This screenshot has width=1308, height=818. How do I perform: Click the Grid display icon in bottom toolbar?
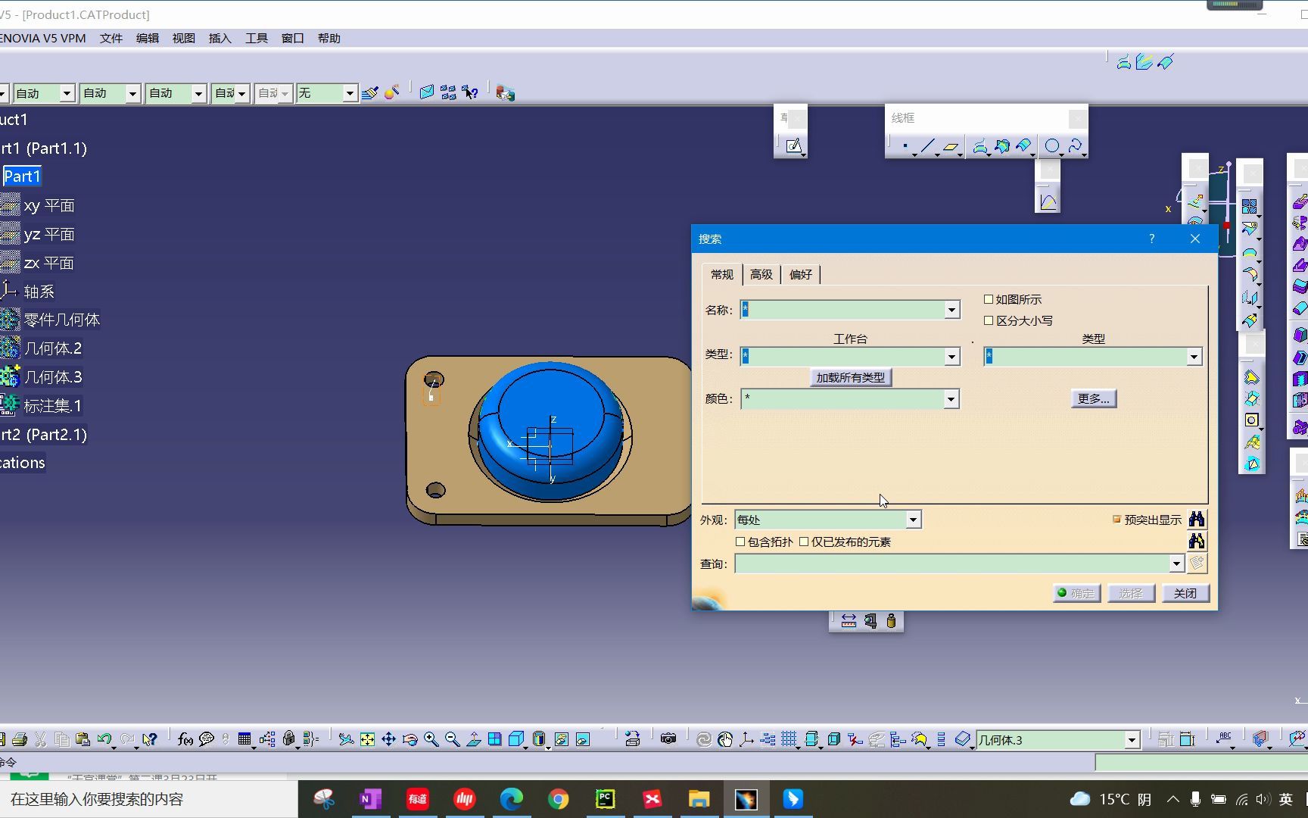coord(789,739)
